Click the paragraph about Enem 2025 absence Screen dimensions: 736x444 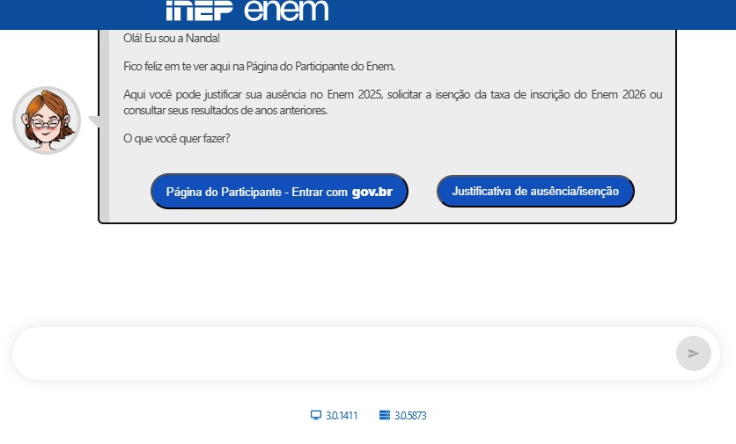click(x=393, y=102)
